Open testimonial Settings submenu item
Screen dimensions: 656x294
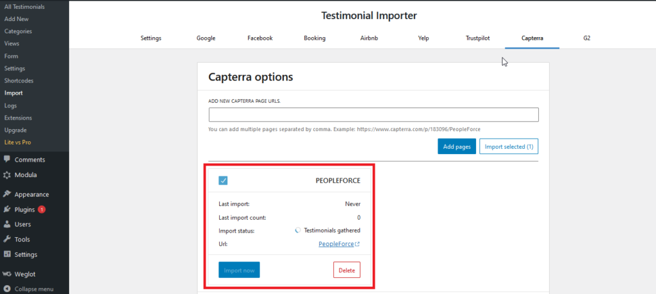pos(15,68)
